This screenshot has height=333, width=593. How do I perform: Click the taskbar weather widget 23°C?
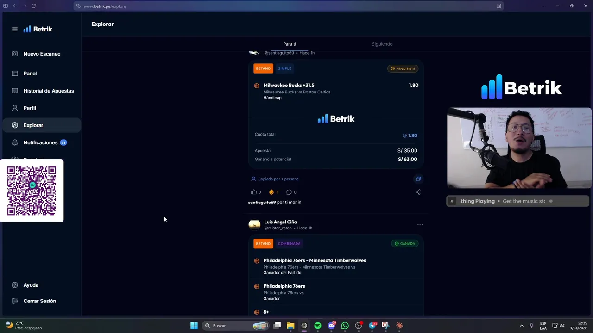click(x=23, y=326)
